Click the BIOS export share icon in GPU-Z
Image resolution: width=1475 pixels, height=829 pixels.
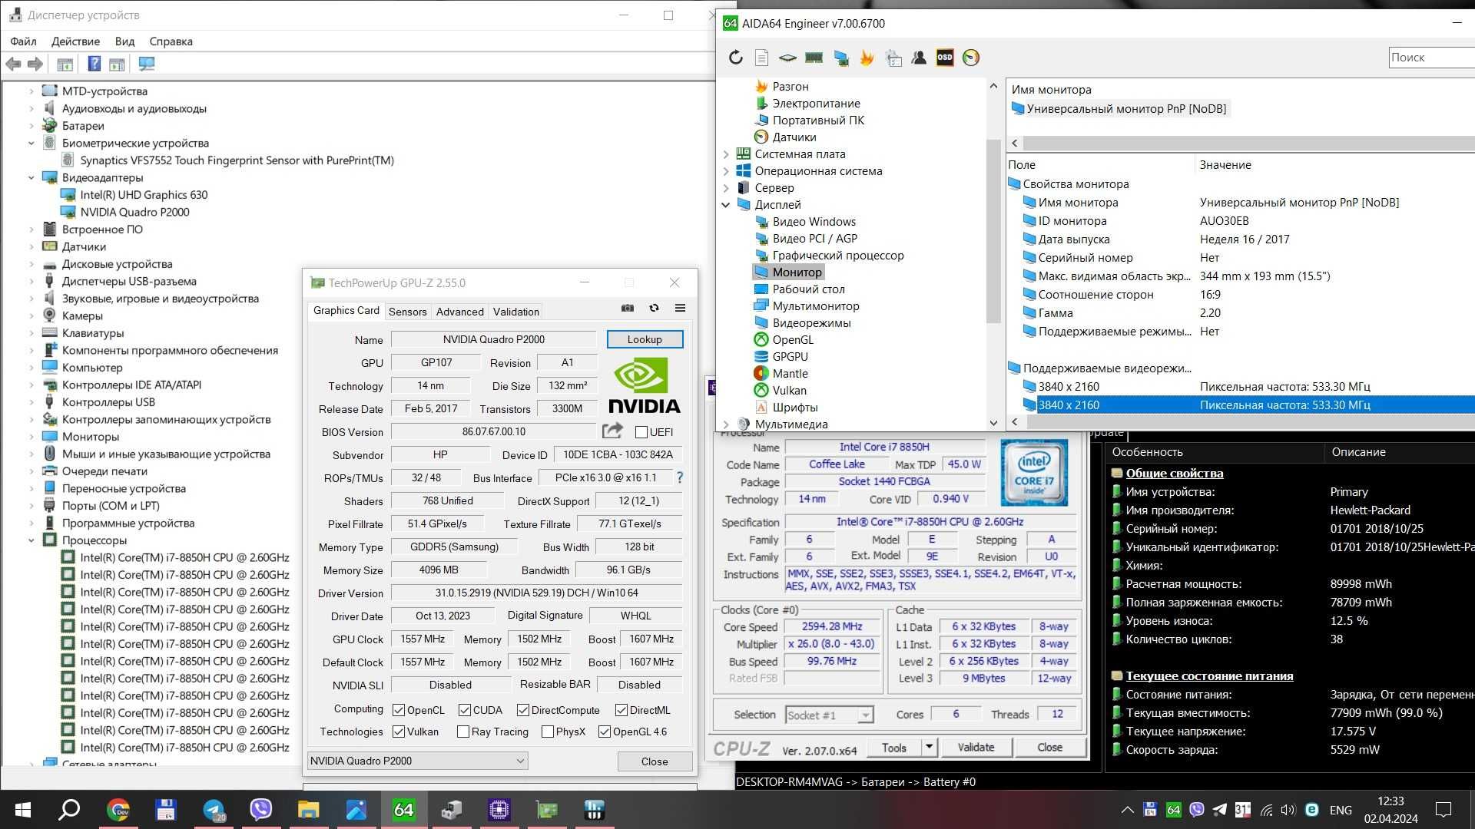pyautogui.click(x=612, y=431)
